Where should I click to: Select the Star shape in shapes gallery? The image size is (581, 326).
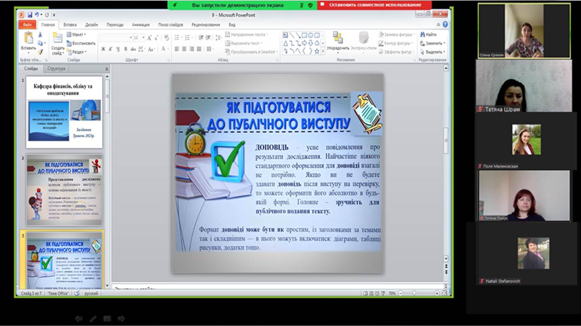(317, 51)
